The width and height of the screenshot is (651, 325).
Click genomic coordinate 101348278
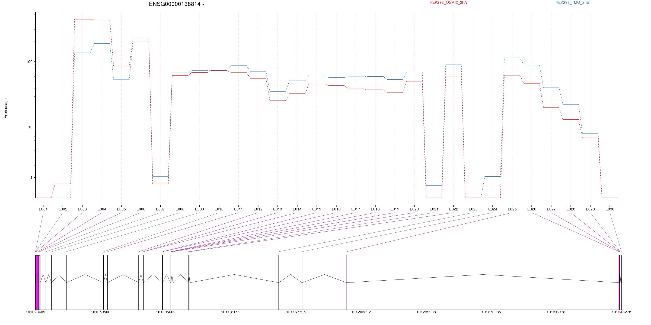pos(621,312)
